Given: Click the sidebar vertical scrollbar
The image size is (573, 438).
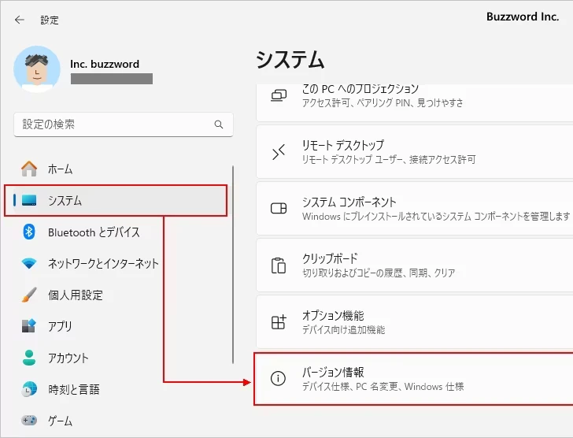Looking at the screenshot, I should coord(233,265).
